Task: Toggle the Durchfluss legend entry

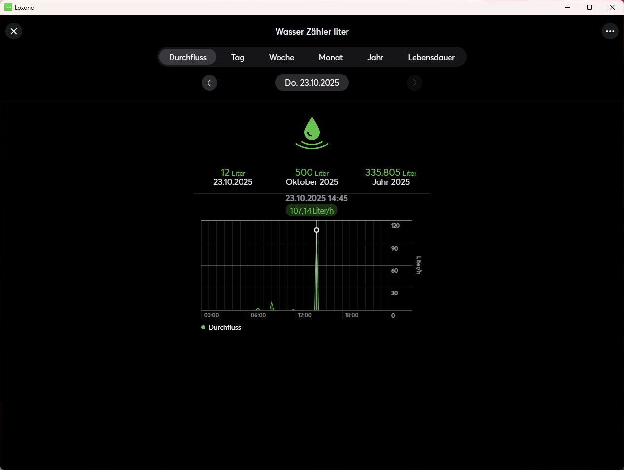Action: point(221,327)
